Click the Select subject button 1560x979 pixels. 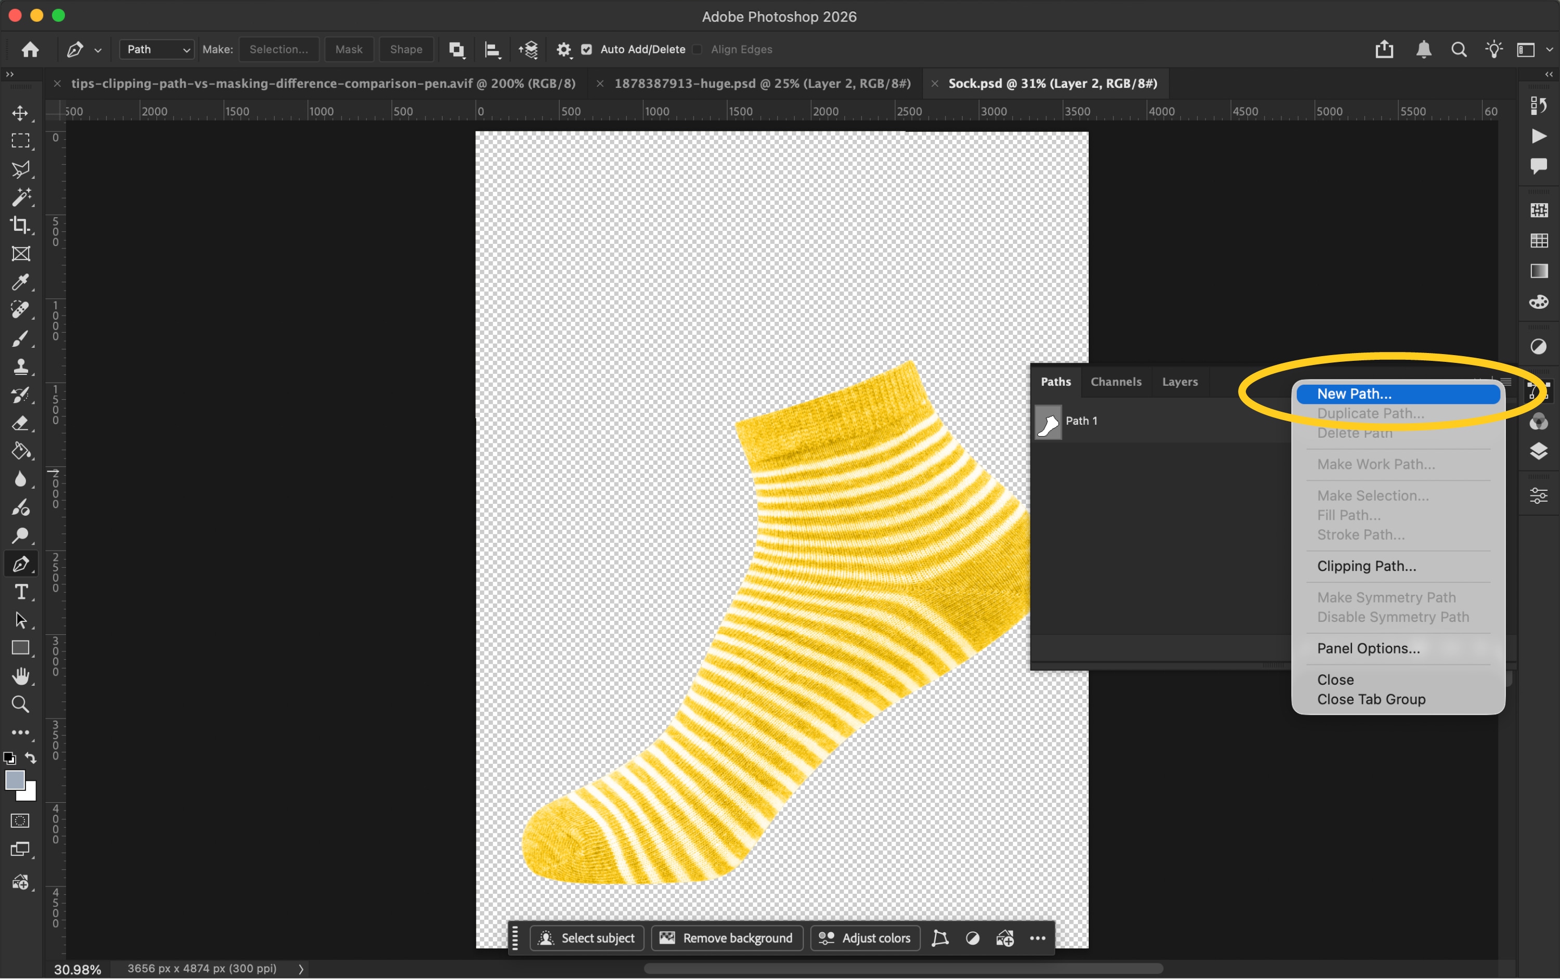[x=587, y=938]
